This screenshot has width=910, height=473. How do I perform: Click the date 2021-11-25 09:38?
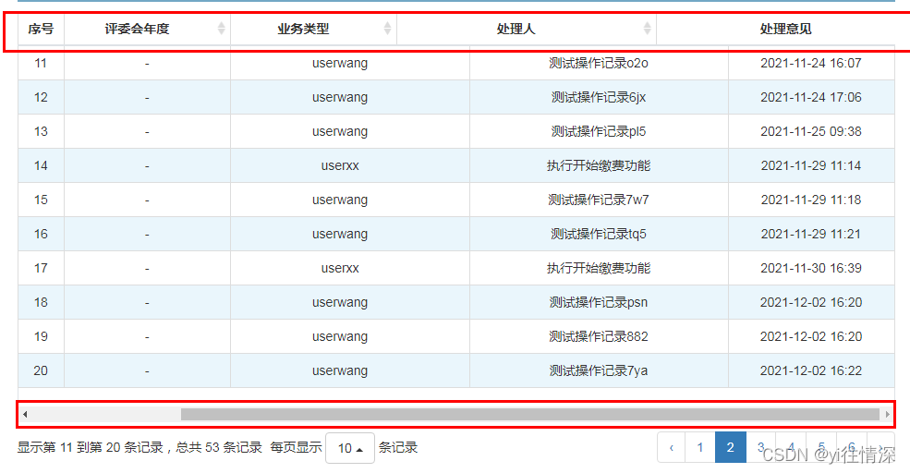[x=811, y=132]
